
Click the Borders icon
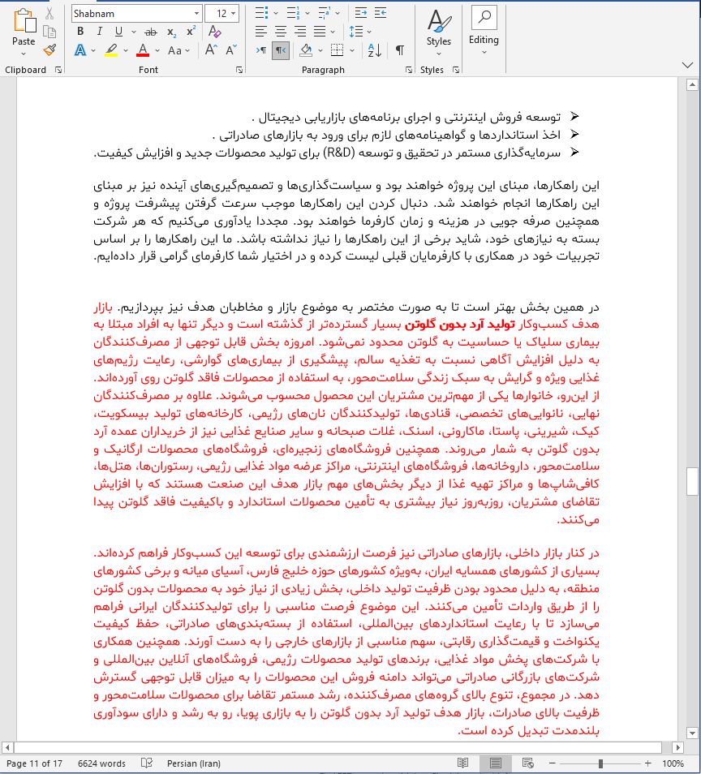pyautogui.click(x=338, y=49)
